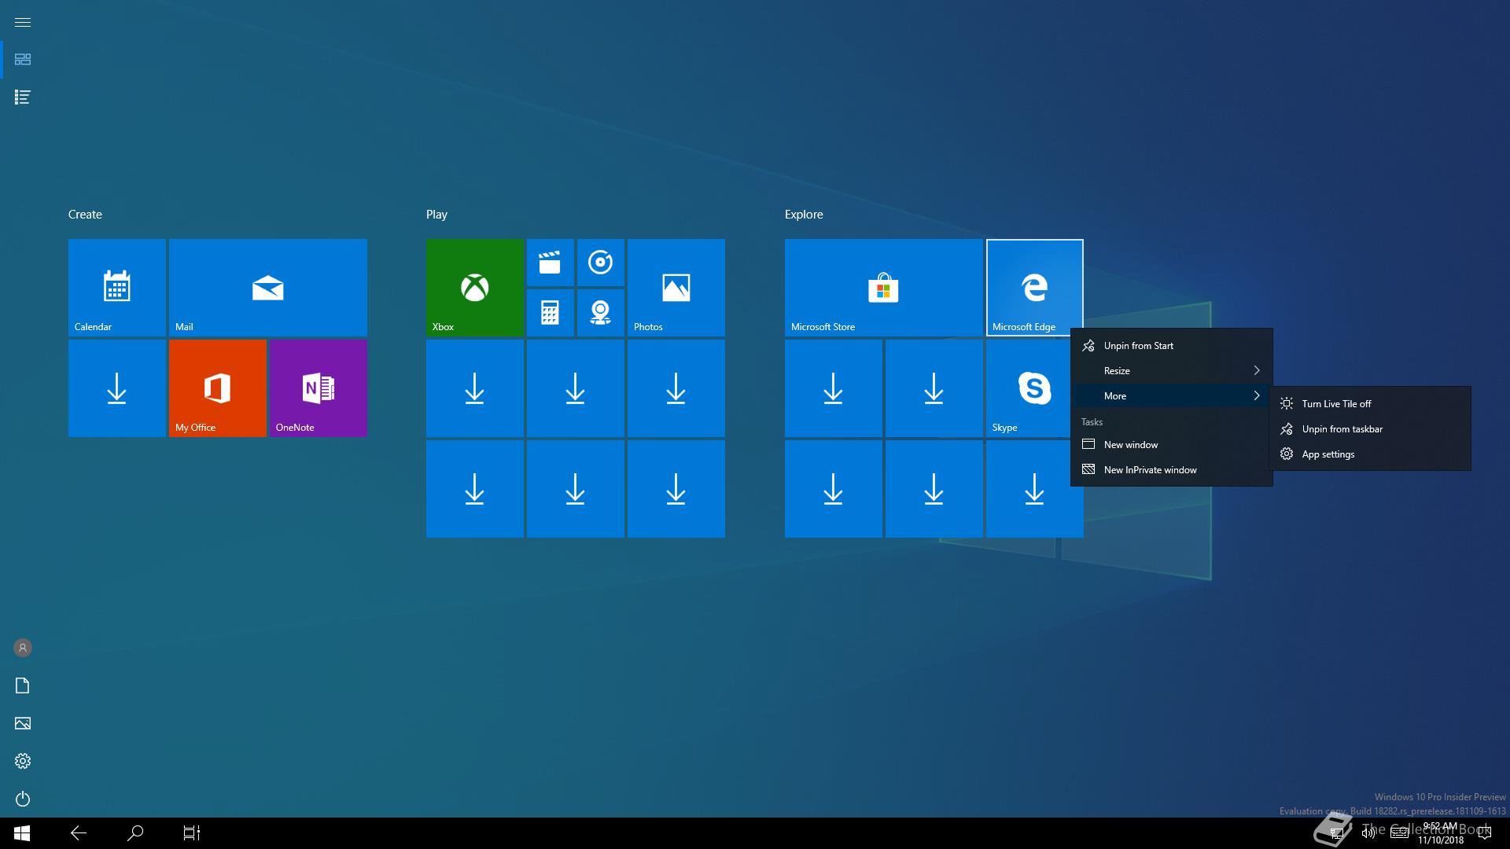Choose New InPrivate window
Image resolution: width=1510 pixels, height=849 pixels.
click(x=1172, y=470)
